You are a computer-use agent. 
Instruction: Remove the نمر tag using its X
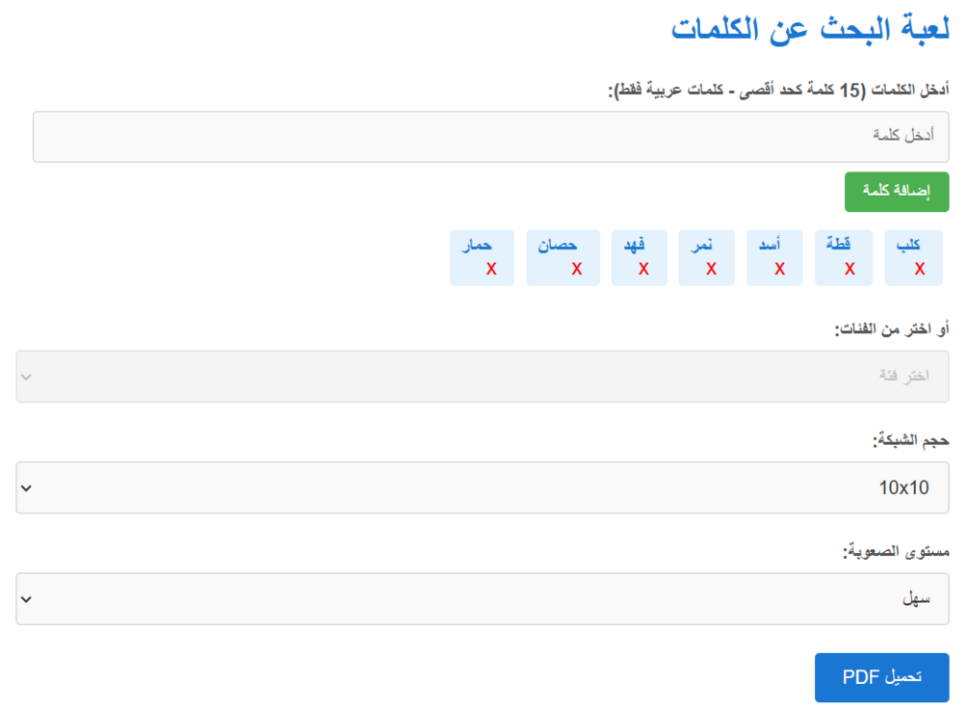(x=711, y=269)
